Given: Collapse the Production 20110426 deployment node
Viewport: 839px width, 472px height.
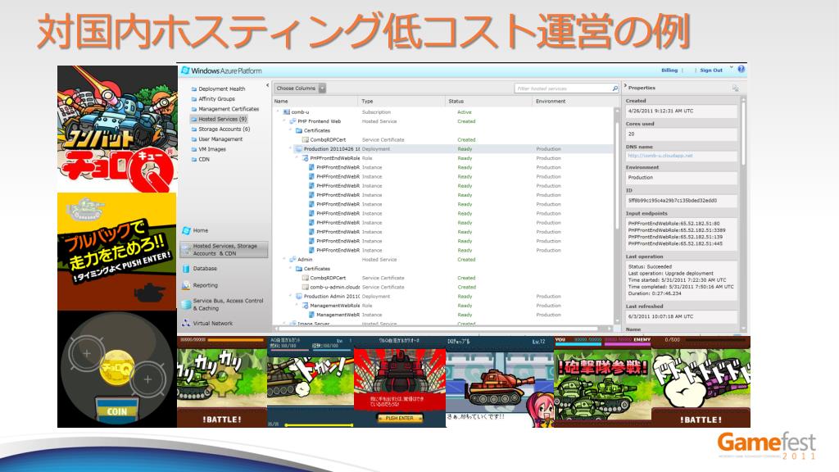Looking at the screenshot, I should pyautogui.click(x=291, y=149).
